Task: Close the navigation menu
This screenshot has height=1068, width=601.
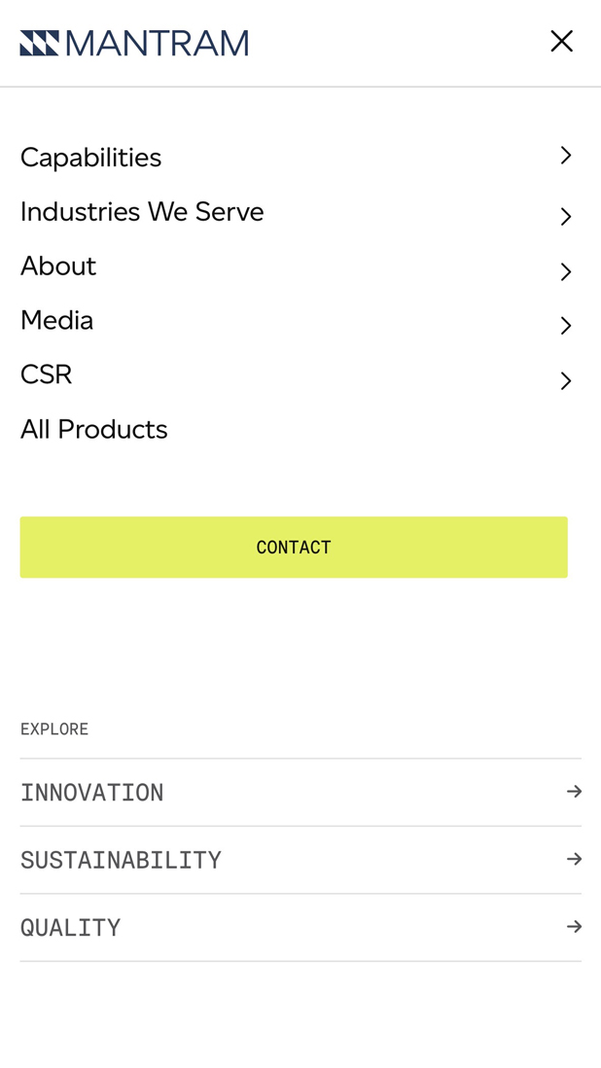Action: pos(561,41)
